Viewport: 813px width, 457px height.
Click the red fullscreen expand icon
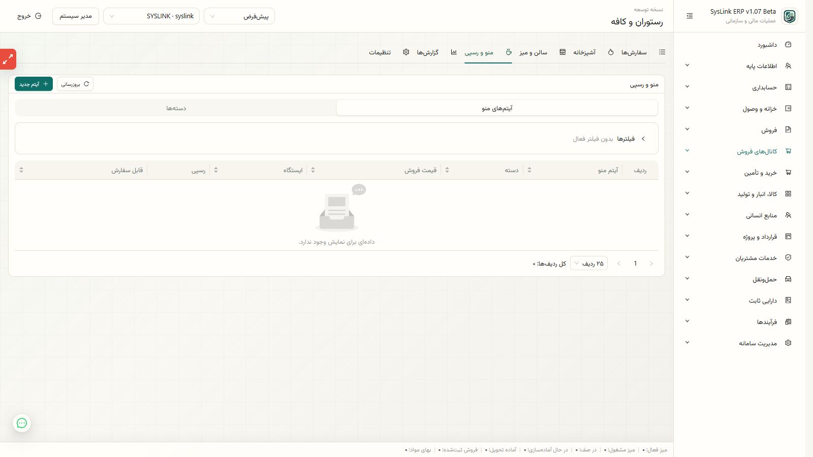click(8, 59)
